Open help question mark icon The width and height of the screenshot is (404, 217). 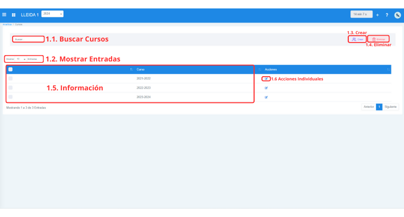tap(387, 15)
